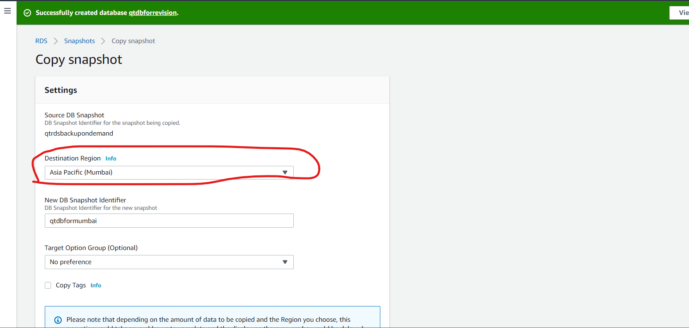689x328 pixels.
Task: Open Info link beside Copy Tags
Action: (x=96, y=285)
